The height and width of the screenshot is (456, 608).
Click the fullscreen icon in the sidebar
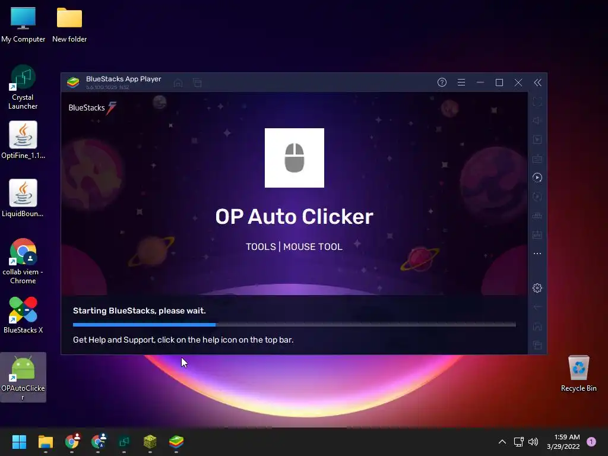[537, 102]
